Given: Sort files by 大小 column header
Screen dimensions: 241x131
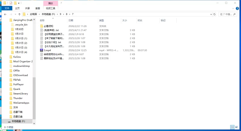Looking at the screenshot, I should [124, 20].
